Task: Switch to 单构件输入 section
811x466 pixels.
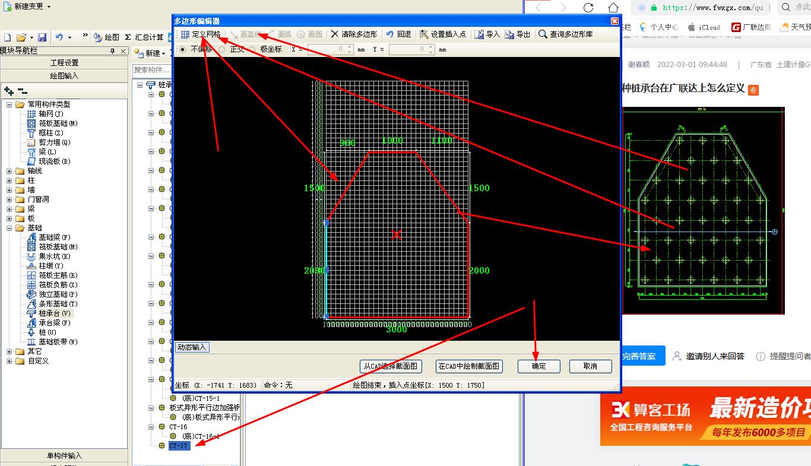Action: pos(64,456)
